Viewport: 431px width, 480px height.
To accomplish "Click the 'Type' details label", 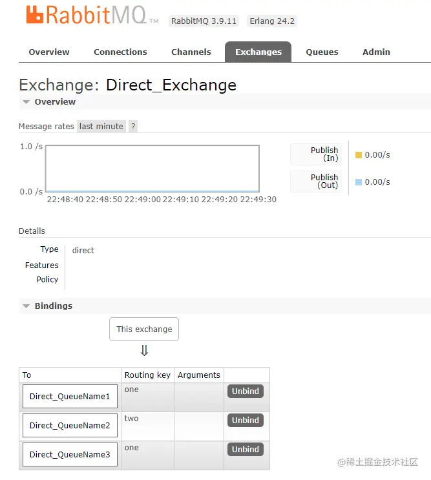I will click(49, 249).
